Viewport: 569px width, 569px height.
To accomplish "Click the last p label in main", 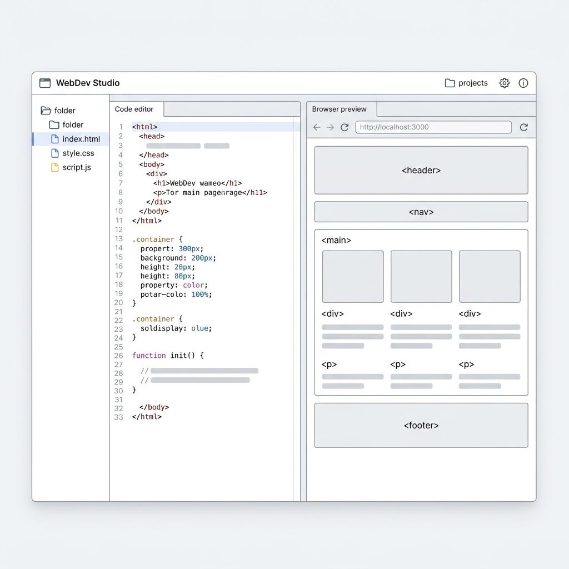I will tap(466, 365).
